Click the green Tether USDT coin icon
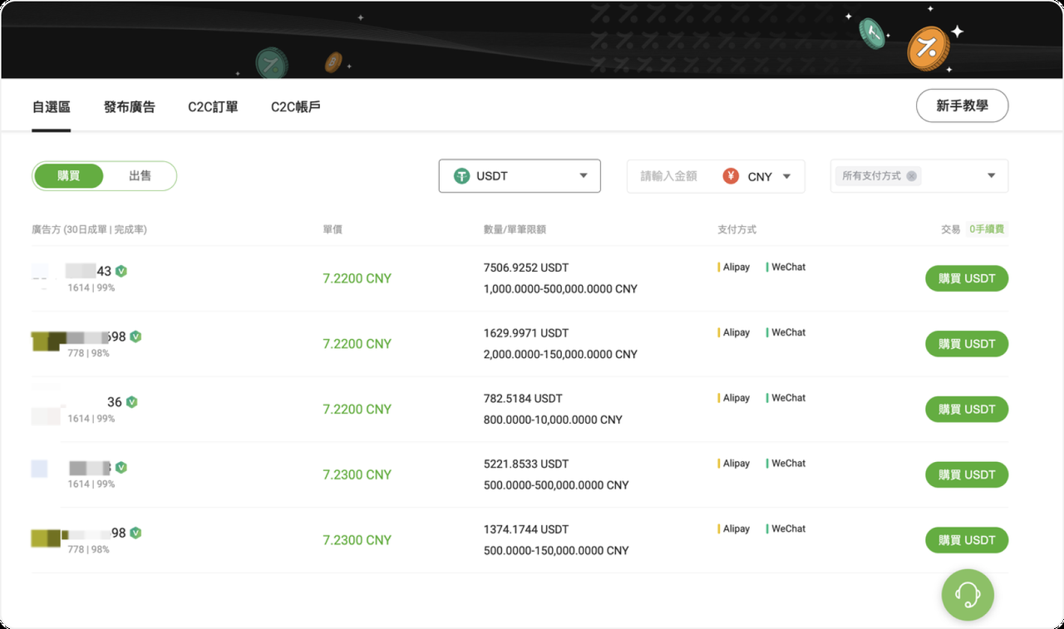This screenshot has height=629, width=1064. [x=461, y=176]
